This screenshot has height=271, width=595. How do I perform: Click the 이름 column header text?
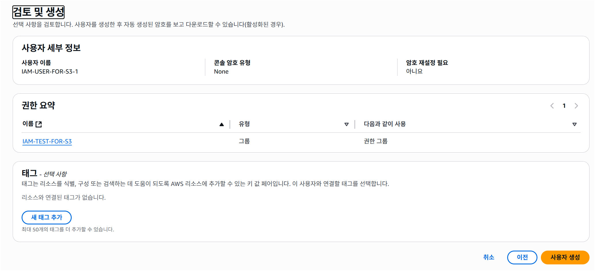(x=28, y=124)
